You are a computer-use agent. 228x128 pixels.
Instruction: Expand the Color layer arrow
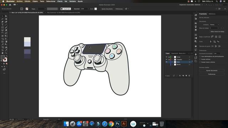coord(172,62)
